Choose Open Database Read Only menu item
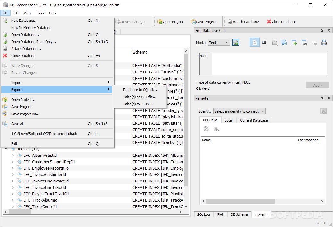 [57, 42]
